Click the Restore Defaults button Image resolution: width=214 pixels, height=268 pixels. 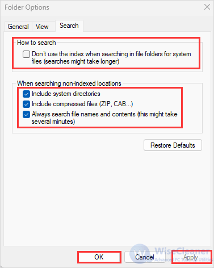[x=173, y=145]
